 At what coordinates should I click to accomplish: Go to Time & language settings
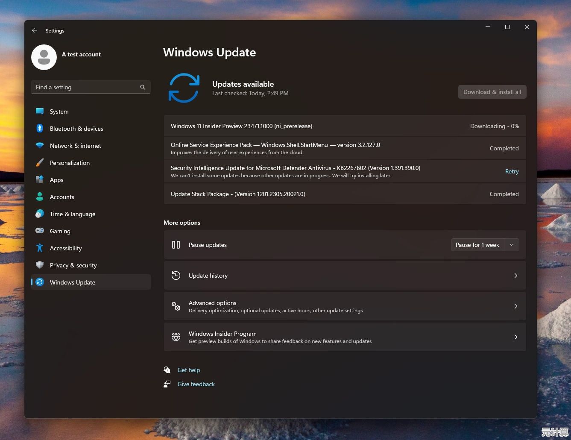click(x=72, y=214)
